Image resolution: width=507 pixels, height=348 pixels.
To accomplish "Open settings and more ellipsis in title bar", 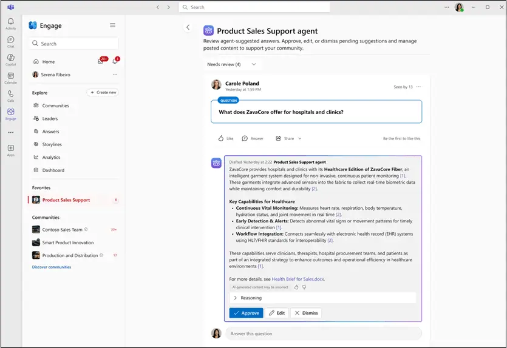I will tap(446, 7).
